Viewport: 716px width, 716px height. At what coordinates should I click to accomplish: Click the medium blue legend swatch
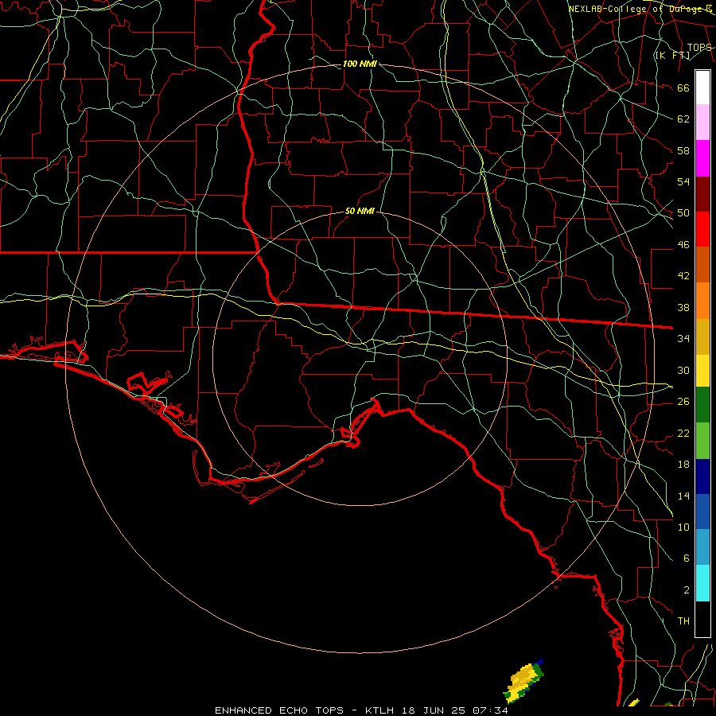702,512
